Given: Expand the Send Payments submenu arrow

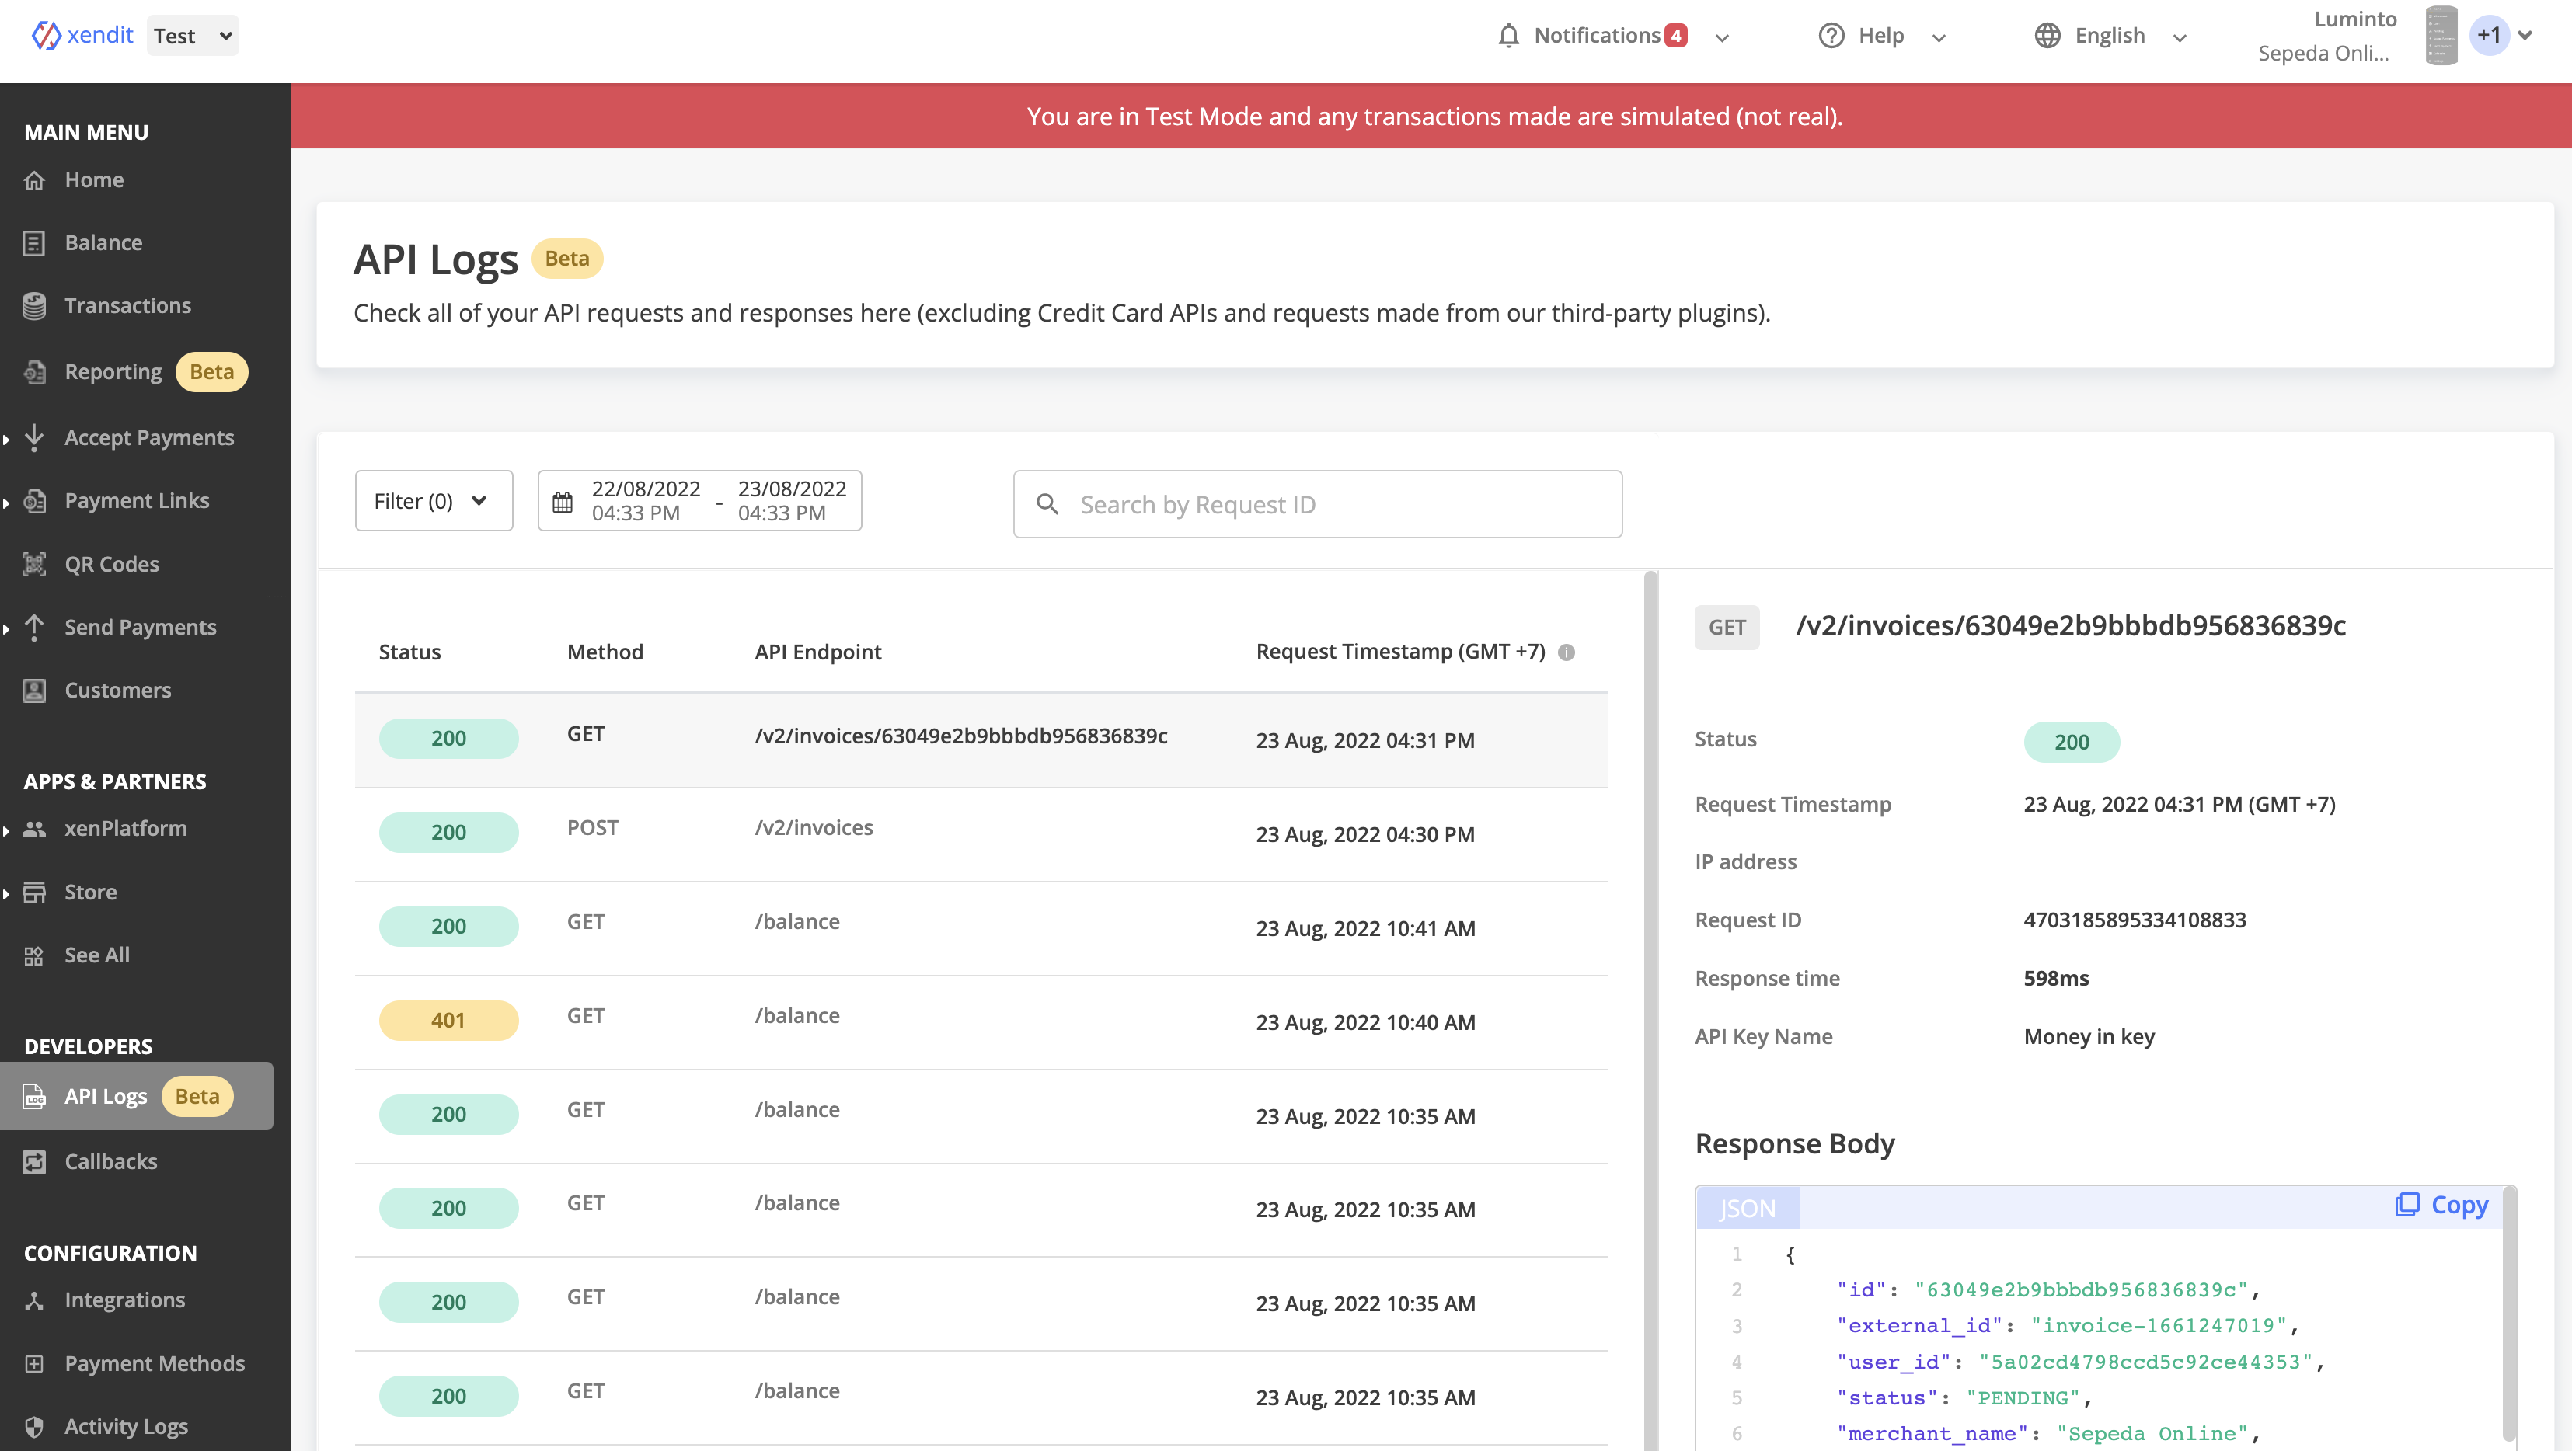Looking at the screenshot, I should (6, 628).
